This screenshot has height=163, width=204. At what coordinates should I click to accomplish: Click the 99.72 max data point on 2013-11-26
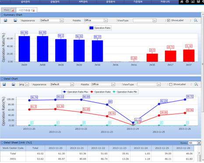click(185, 100)
